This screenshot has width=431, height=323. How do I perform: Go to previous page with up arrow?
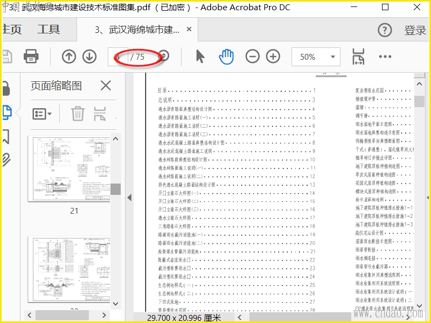[x=69, y=57]
